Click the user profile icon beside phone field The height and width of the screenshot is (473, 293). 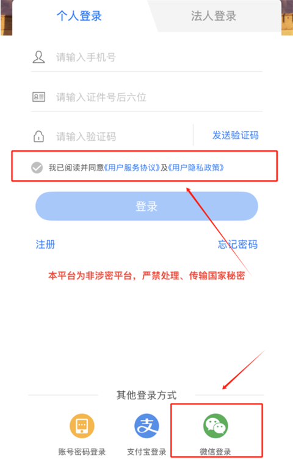(38, 57)
